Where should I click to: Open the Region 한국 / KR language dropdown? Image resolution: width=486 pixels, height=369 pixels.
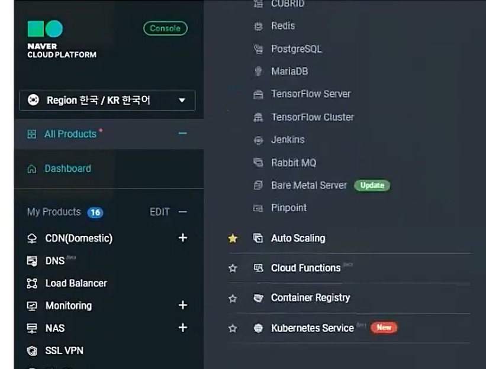107,101
